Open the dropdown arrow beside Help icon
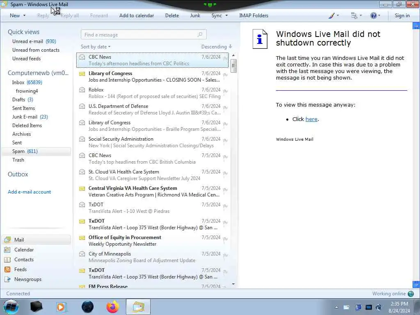Image resolution: width=420 pixels, height=315 pixels. tap(379, 16)
